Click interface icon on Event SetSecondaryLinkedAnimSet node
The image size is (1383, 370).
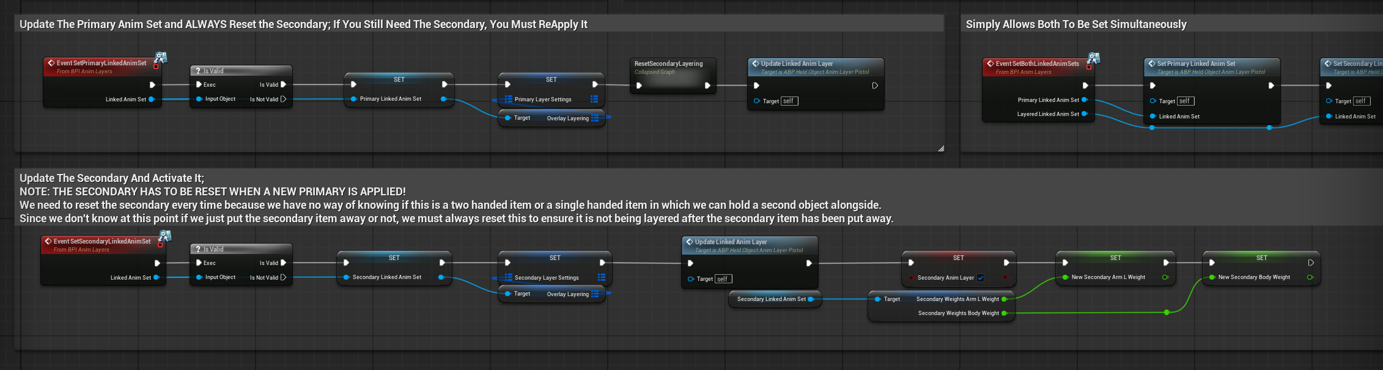pyautogui.click(x=164, y=236)
